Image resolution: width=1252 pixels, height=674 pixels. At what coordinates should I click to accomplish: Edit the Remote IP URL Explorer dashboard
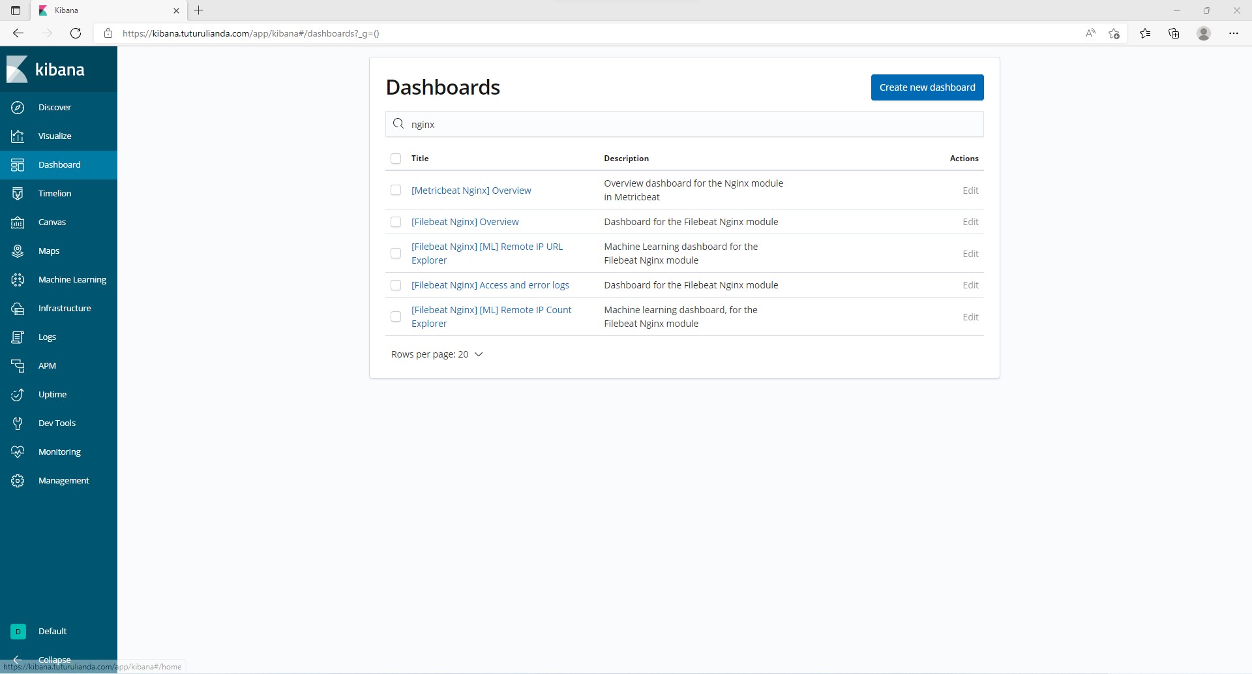tap(970, 254)
